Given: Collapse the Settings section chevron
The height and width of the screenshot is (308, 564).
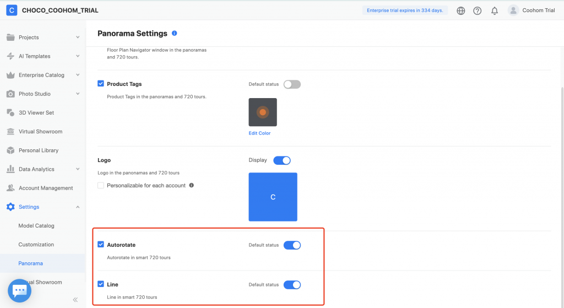Looking at the screenshot, I should coord(78,207).
